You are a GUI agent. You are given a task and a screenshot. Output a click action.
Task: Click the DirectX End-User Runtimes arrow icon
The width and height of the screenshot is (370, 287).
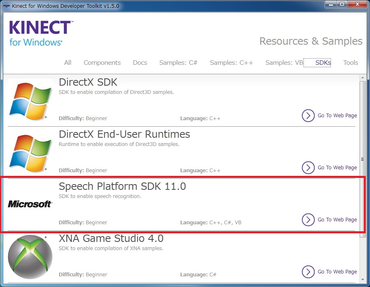click(308, 168)
